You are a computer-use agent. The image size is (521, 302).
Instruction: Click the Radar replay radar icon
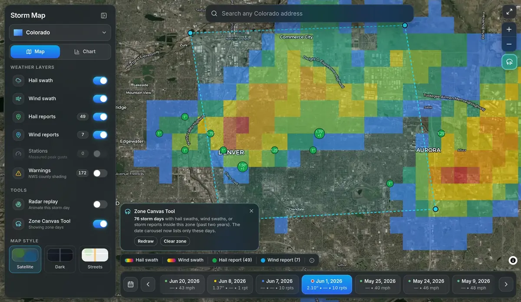point(18,204)
